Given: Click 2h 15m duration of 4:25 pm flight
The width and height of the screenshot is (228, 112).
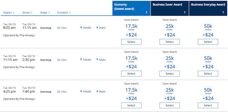Looking at the screenshot, I should (62, 92).
